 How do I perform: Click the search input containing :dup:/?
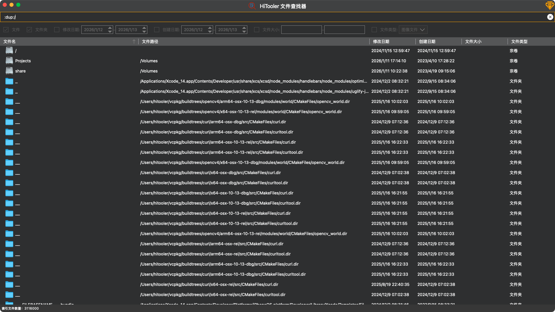(x=271, y=17)
